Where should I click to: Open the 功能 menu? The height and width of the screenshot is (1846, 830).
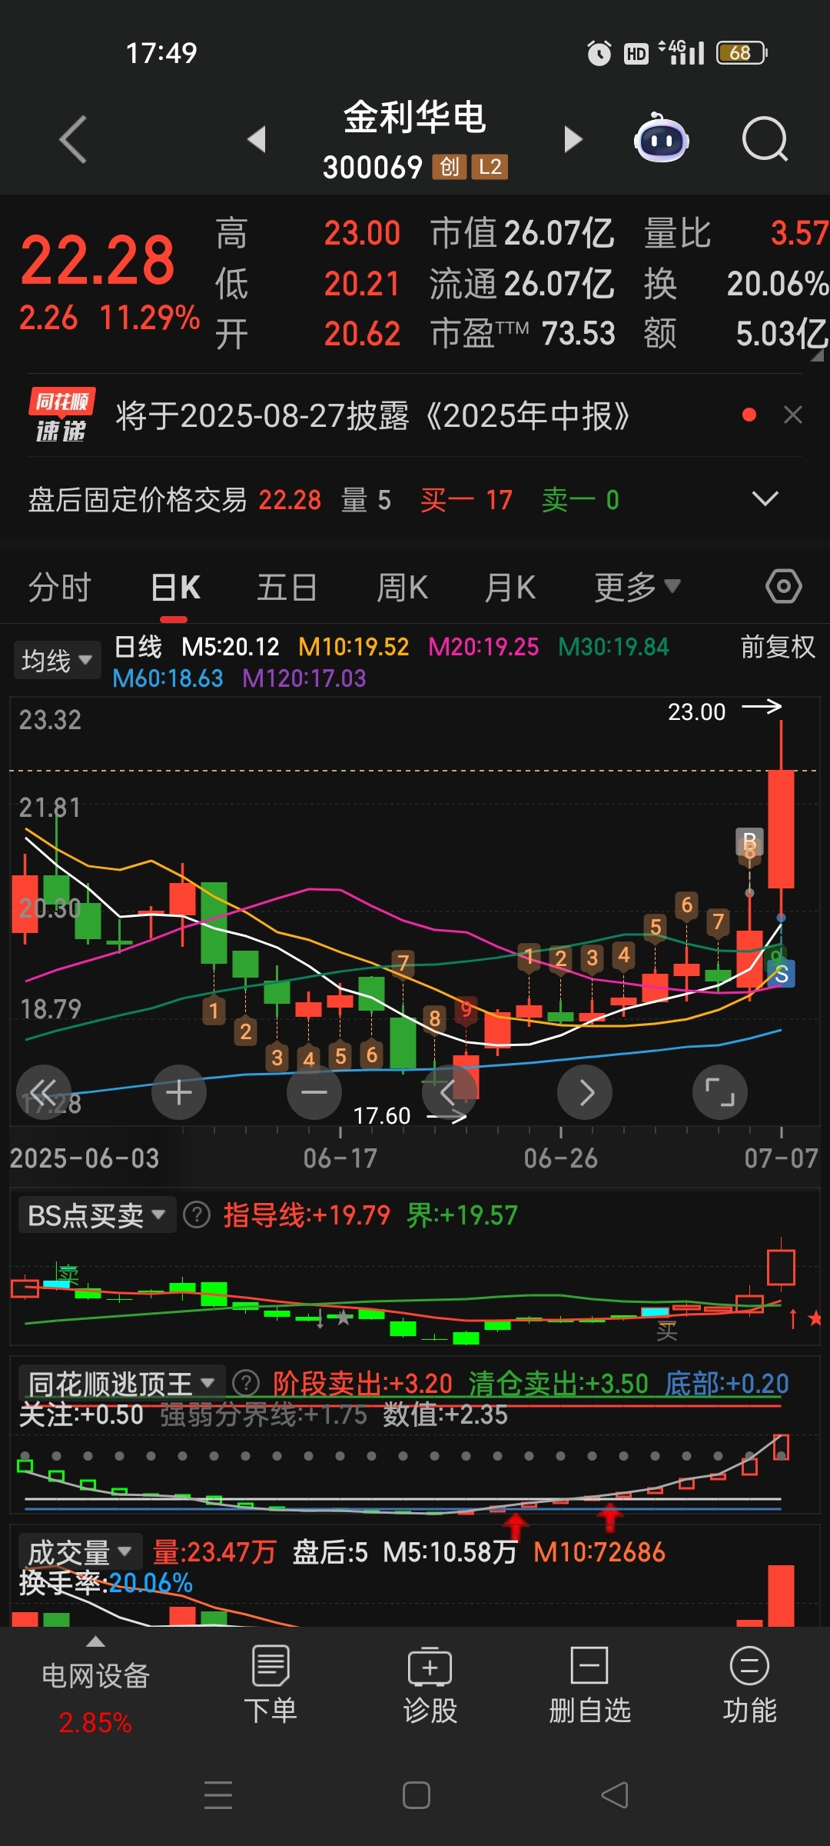pyautogui.click(x=750, y=1686)
